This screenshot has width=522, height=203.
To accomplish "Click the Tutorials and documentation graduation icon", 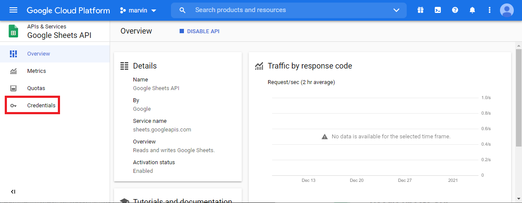I will (x=124, y=201).
